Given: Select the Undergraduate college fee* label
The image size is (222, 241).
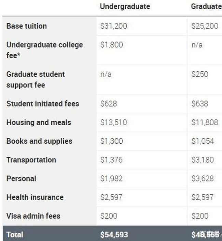Looking at the screenshot, I should click(44, 50).
